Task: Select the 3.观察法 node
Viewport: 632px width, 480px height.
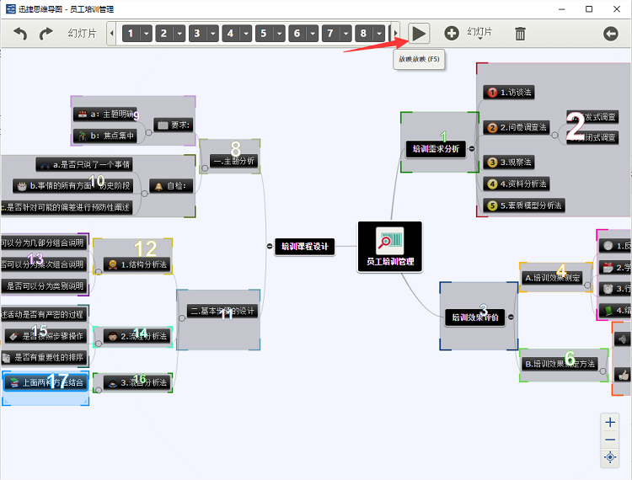Action: click(509, 163)
